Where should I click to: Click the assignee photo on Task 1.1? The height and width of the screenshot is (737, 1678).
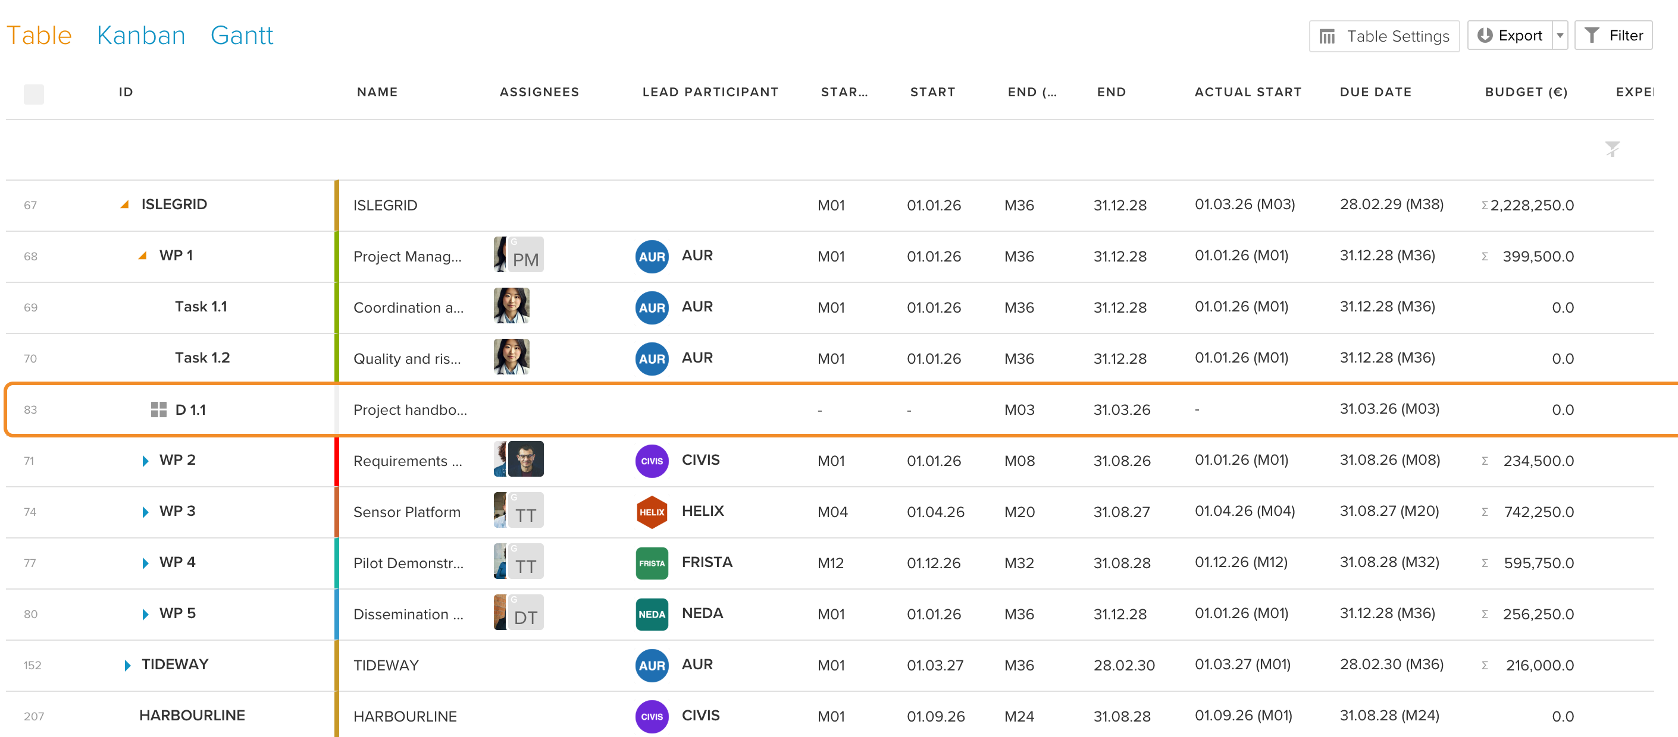[x=511, y=305]
